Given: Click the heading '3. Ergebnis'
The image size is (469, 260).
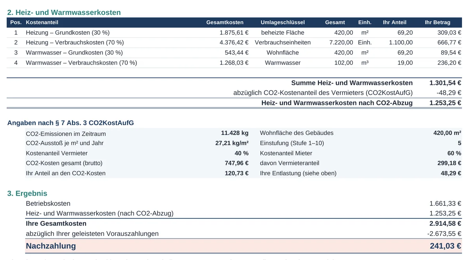Looking at the screenshot, I should (x=27, y=193).
